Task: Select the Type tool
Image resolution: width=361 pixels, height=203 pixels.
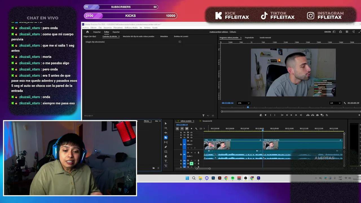Action: [166, 161]
